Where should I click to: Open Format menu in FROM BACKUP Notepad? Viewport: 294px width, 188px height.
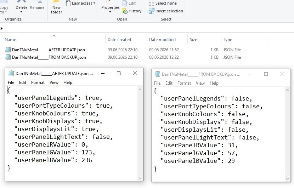[184, 83]
